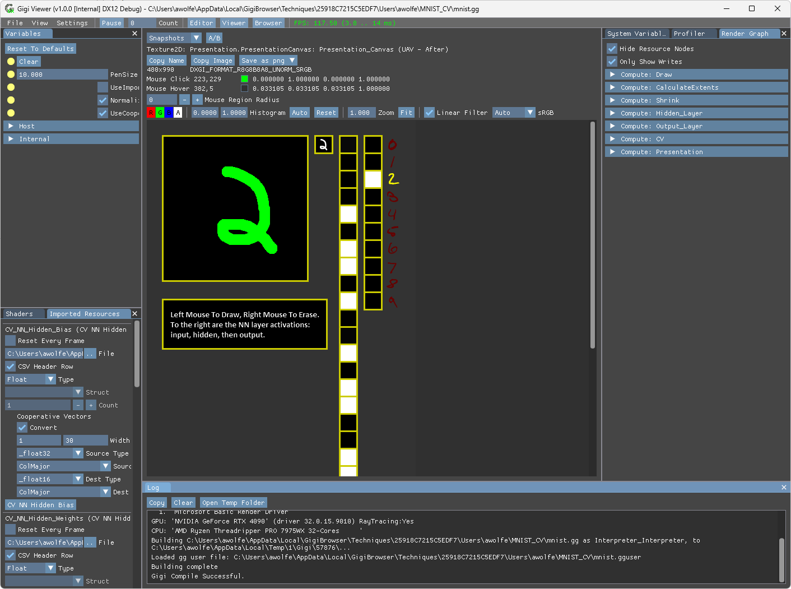Switch to the Profiler tab
This screenshot has height=589, width=791.
coord(689,34)
